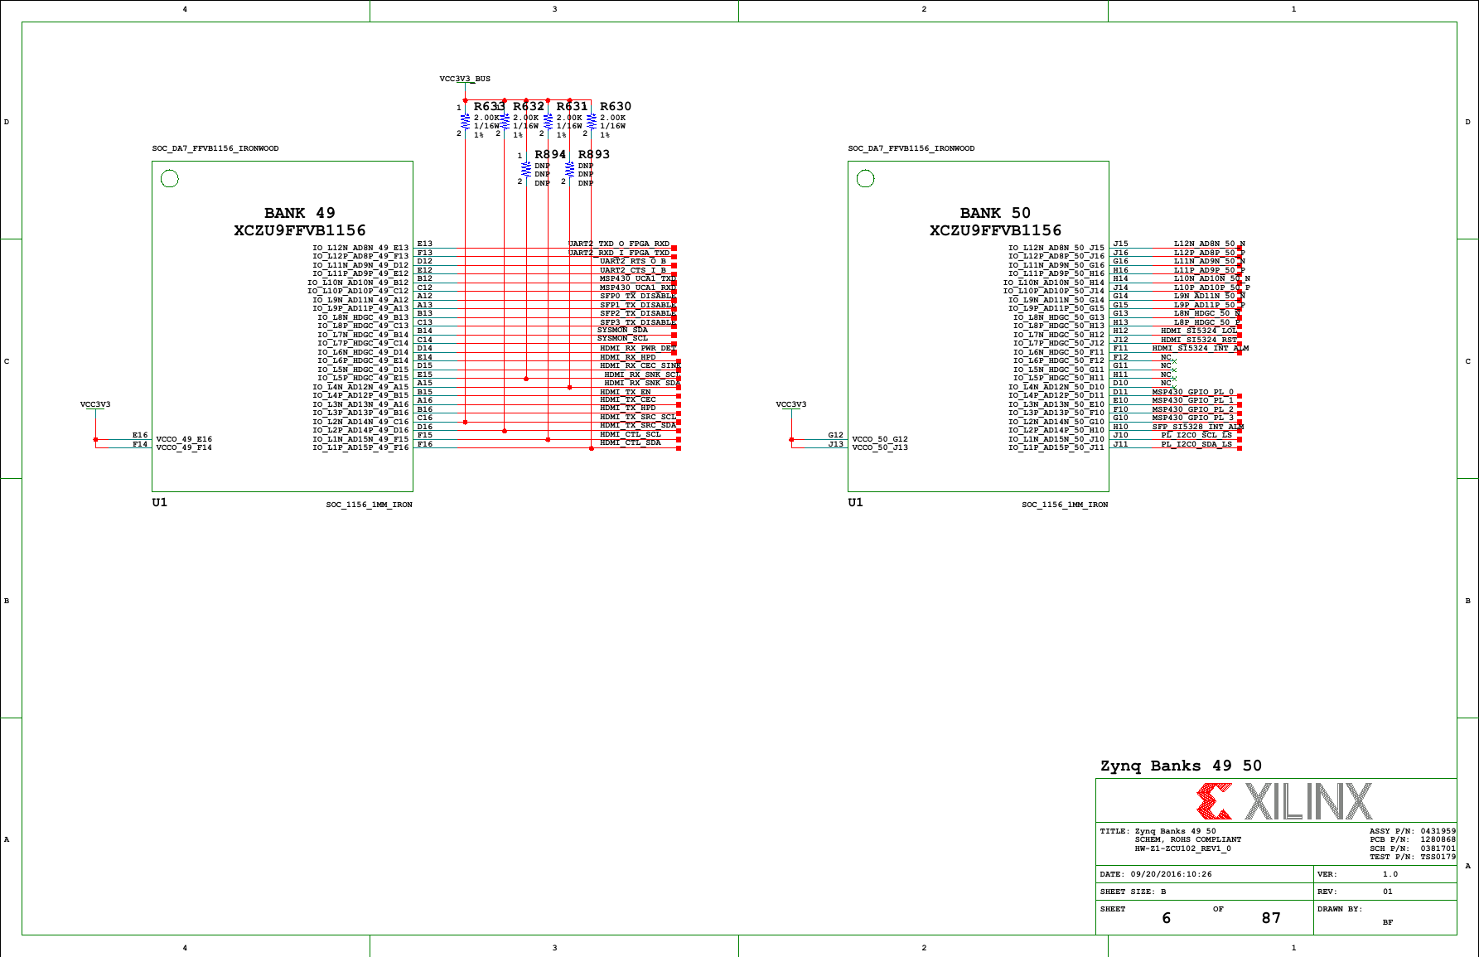Click the MSP430_UCA1_RXD net label

637,288
